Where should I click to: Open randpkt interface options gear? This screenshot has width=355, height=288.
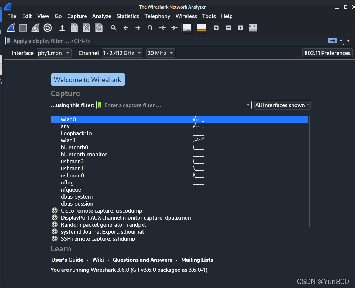(55, 225)
